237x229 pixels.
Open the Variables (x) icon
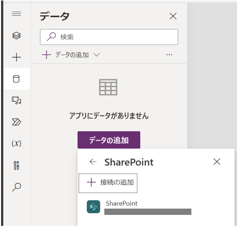[16, 143]
